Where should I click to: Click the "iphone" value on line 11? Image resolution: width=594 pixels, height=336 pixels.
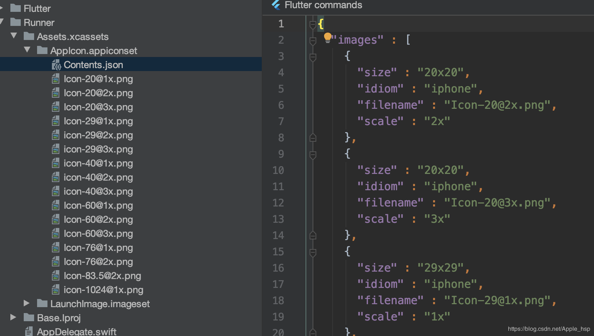click(x=451, y=186)
